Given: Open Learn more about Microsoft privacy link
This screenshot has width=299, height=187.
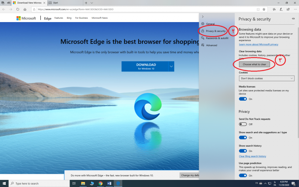Looking at the screenshot, I should [258, 45].
